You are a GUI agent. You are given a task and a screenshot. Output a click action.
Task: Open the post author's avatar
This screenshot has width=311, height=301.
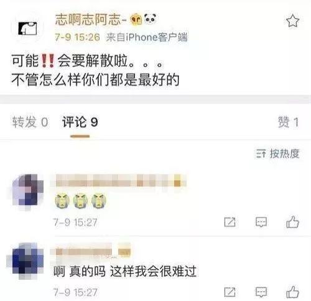pyautogui.click(x=27, y=28)
